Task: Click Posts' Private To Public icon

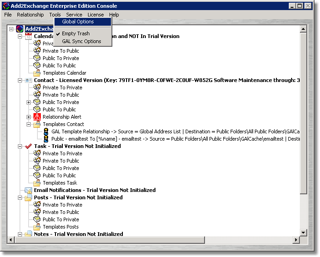Action: tap(37, 212)
